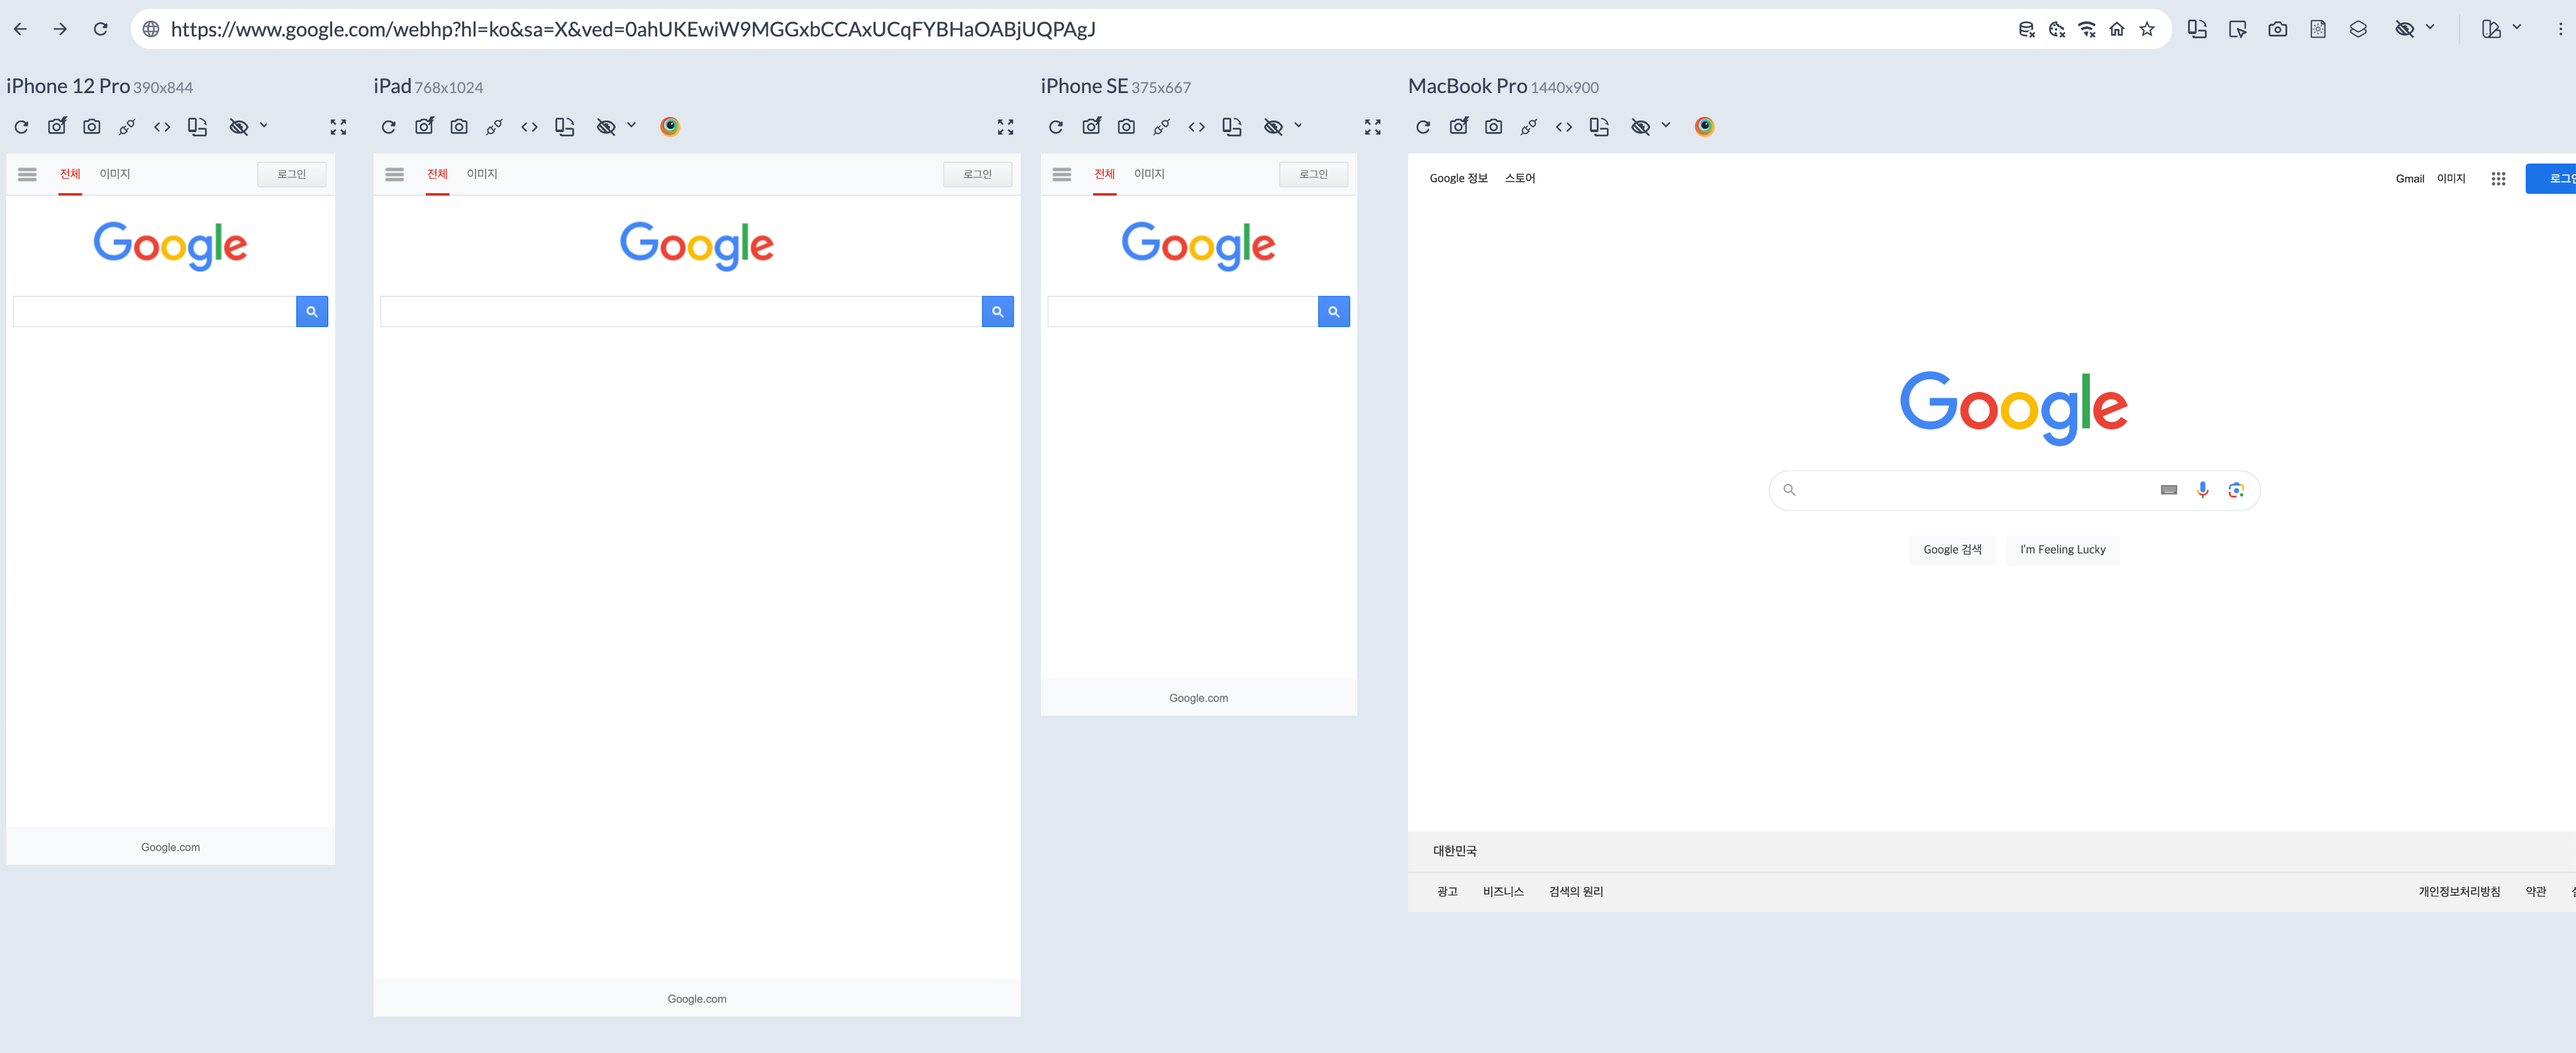Take screenshot of all devices in main toolbar
2576x1053 pixels.
pyautogui.click(x=2277, y=29)
